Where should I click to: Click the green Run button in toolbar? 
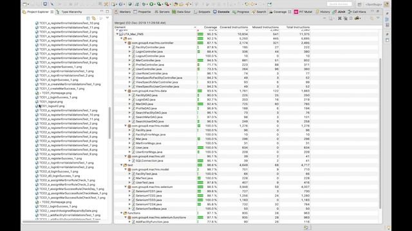tap(151, 4)
